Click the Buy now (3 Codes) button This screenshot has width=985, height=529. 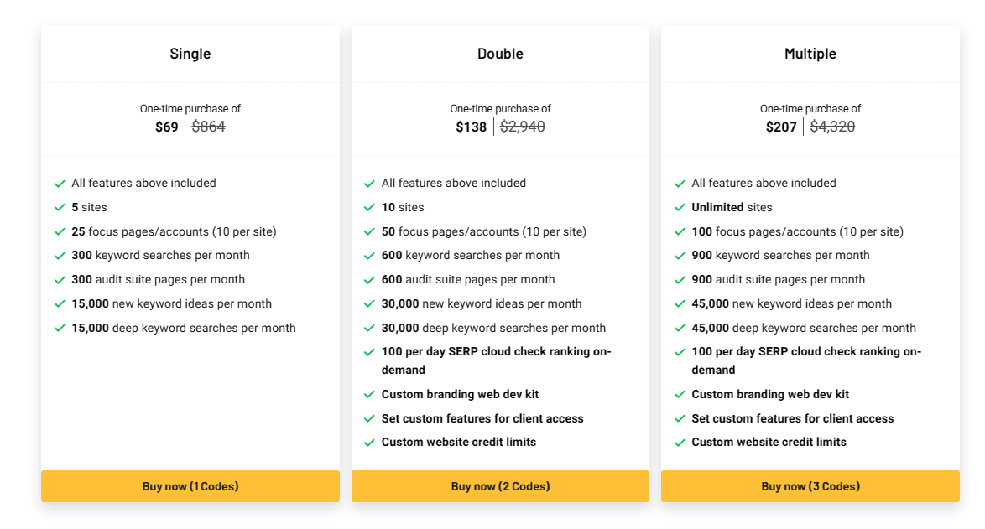tap(810, 486)
